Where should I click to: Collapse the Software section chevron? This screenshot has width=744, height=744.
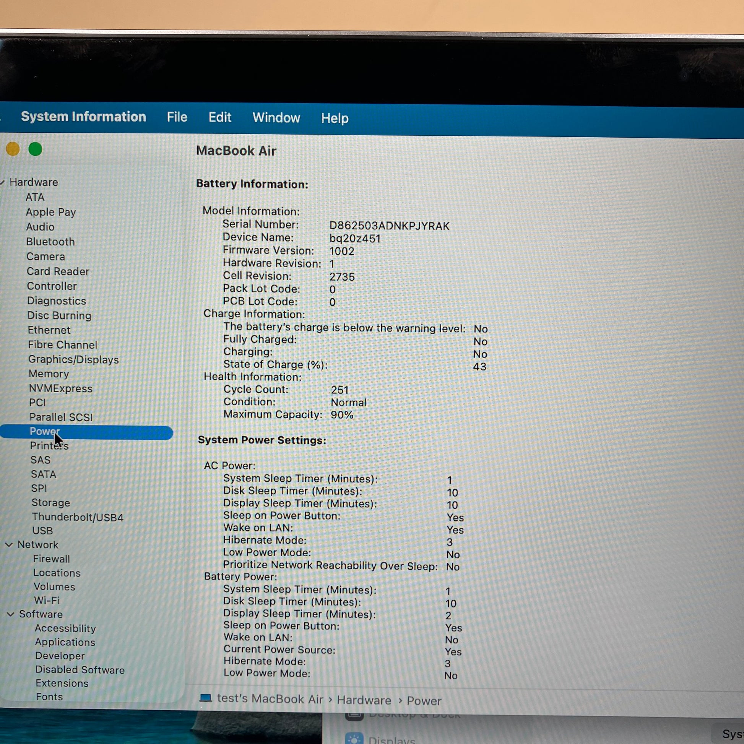point(11,614)
